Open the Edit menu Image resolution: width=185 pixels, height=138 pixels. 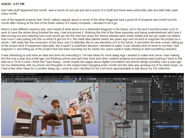[9, 77]
